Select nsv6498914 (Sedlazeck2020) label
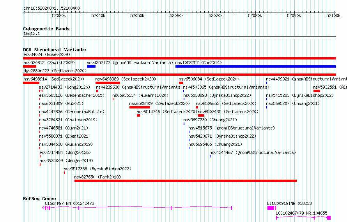This screenshot has width=347, height=222. [54, 79]
